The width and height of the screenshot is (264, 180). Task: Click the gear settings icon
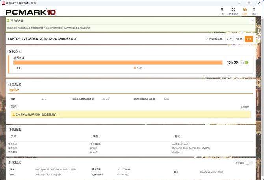254,9
